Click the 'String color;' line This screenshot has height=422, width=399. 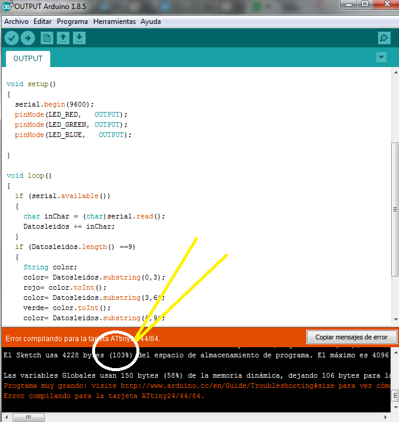[x=50, y=267]
